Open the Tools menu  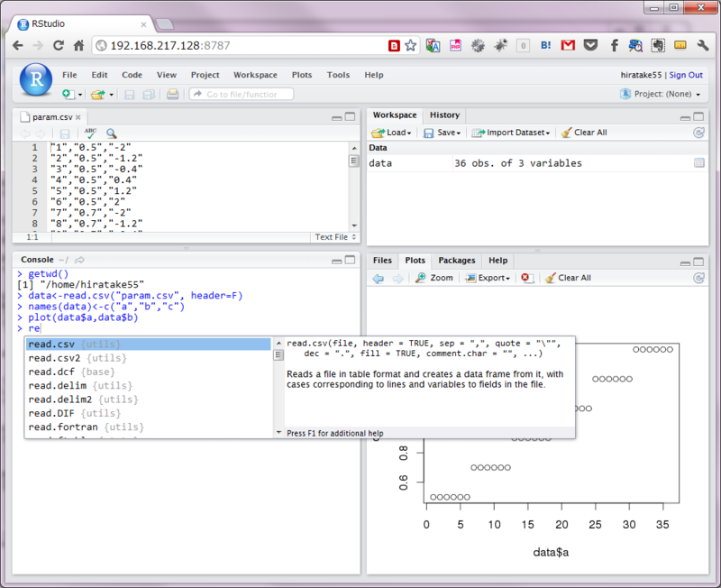point(338,75)
